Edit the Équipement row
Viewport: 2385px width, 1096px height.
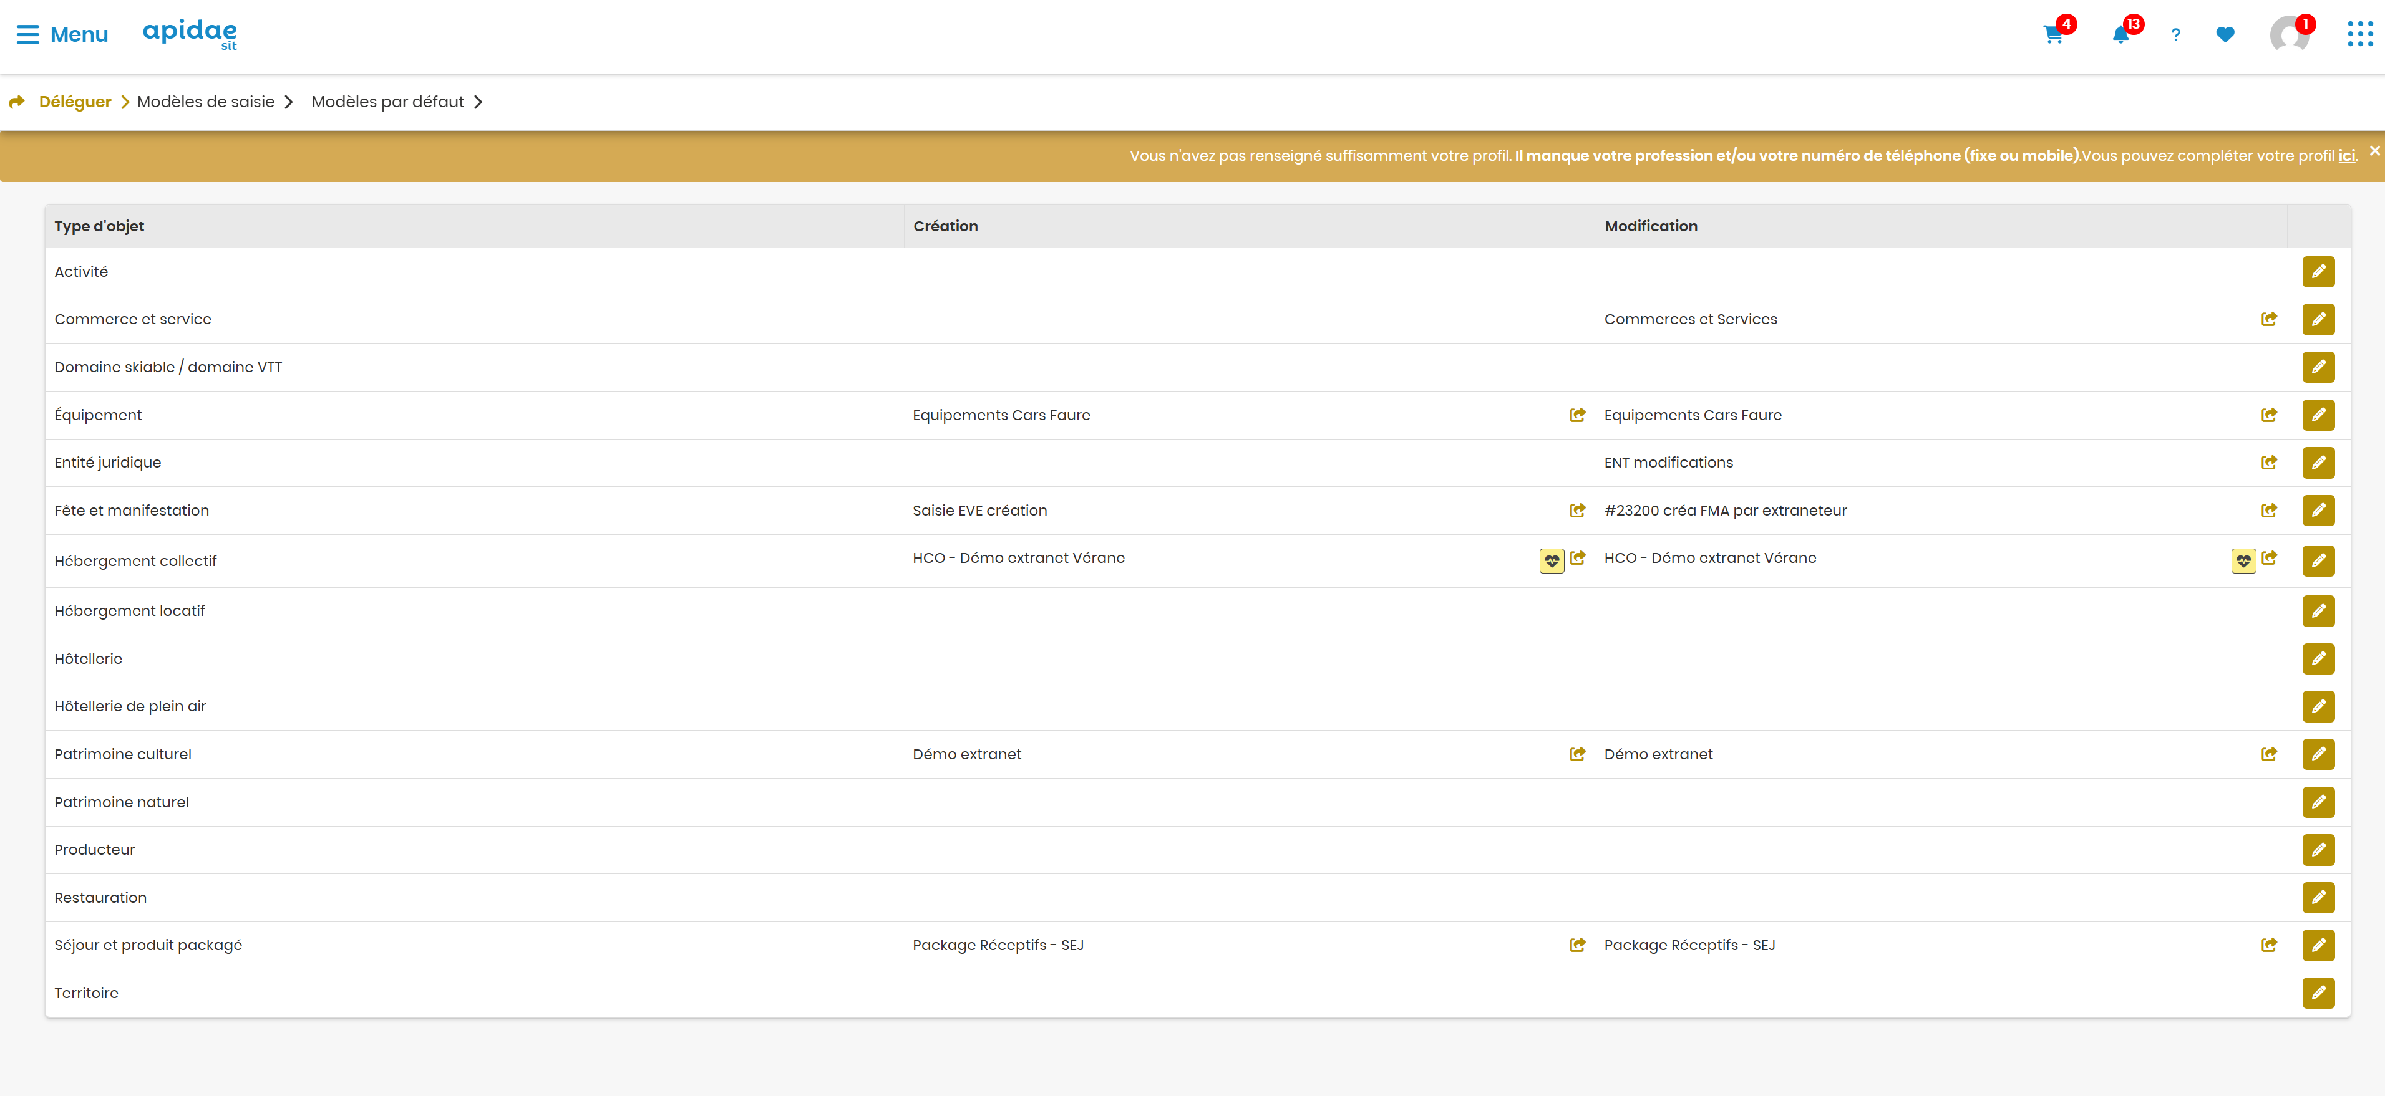pyautogui.click(x=2318, y=415)
